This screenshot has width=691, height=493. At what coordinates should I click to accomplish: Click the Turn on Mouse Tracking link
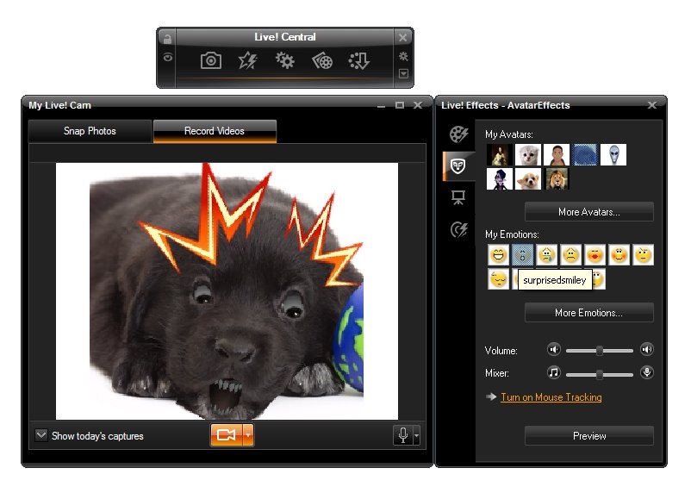[x=551, y=397]
